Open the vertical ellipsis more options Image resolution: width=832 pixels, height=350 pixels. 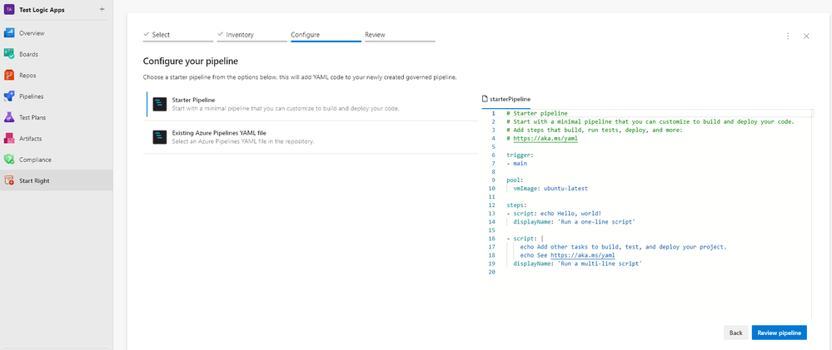click(x=788, y=36)
